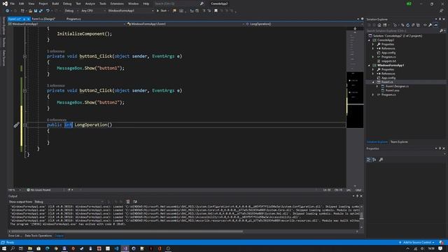Click View Code icon in Solution Explorer toolbar

[425, 25]
